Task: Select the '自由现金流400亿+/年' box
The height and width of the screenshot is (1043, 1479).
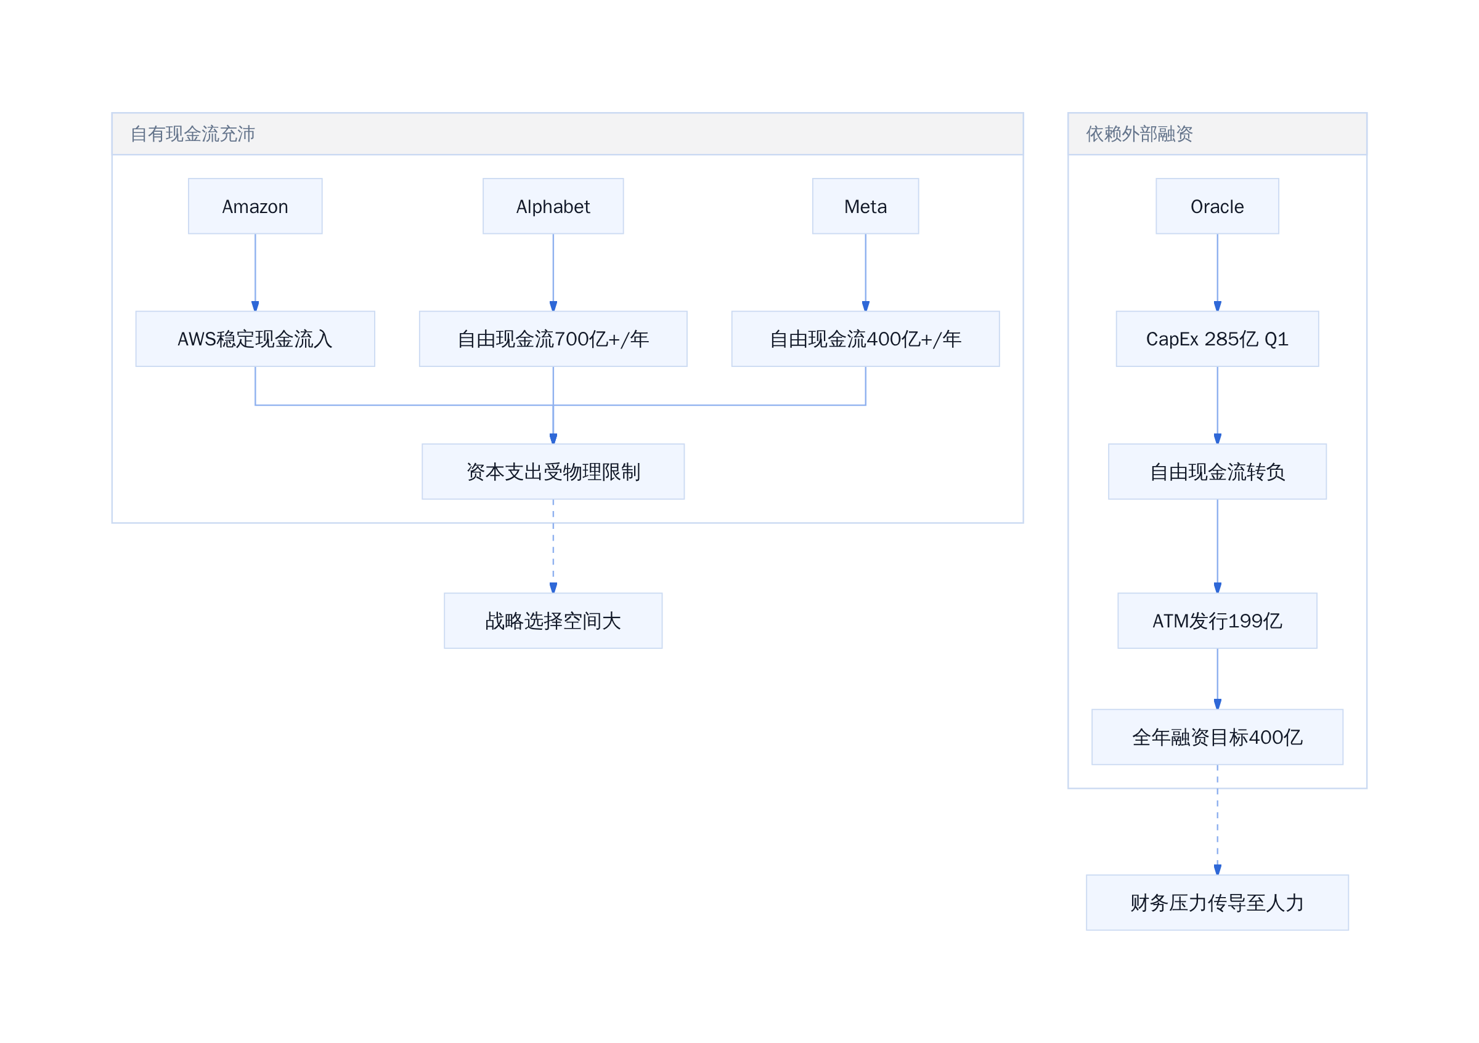Action: [x=866, y=339]
